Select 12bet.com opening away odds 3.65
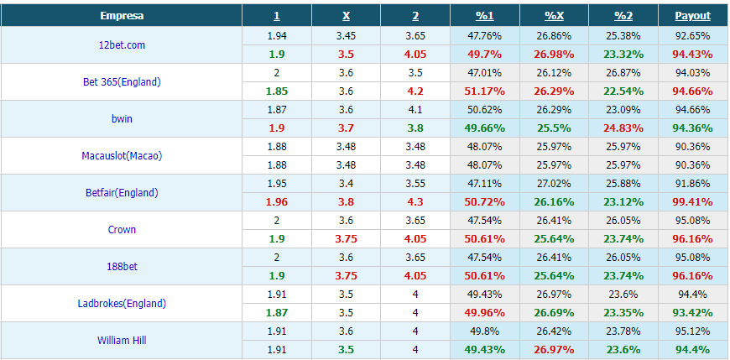Viewport: 730px width, 360px height. [x=415, y=36]
